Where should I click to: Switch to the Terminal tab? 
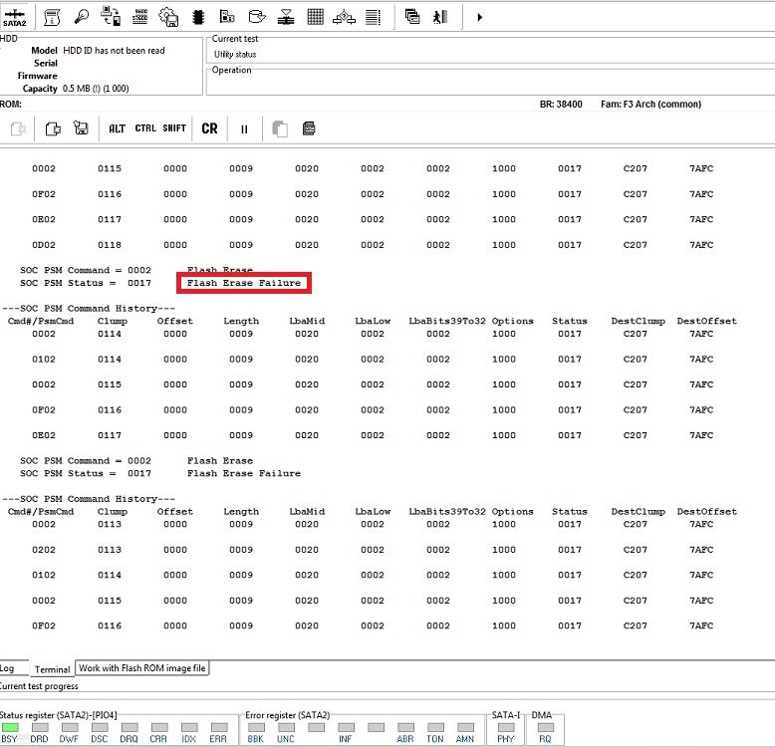point(53,669)
